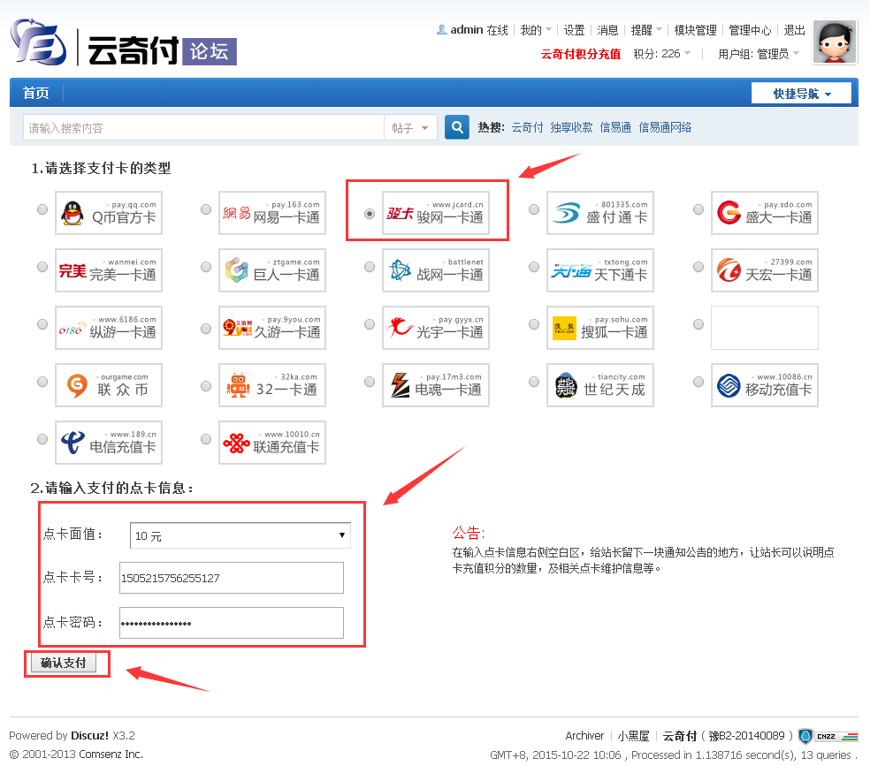Select the 网易一卡通 radio button
Screen dimensions: 870x766
[206, 209]
